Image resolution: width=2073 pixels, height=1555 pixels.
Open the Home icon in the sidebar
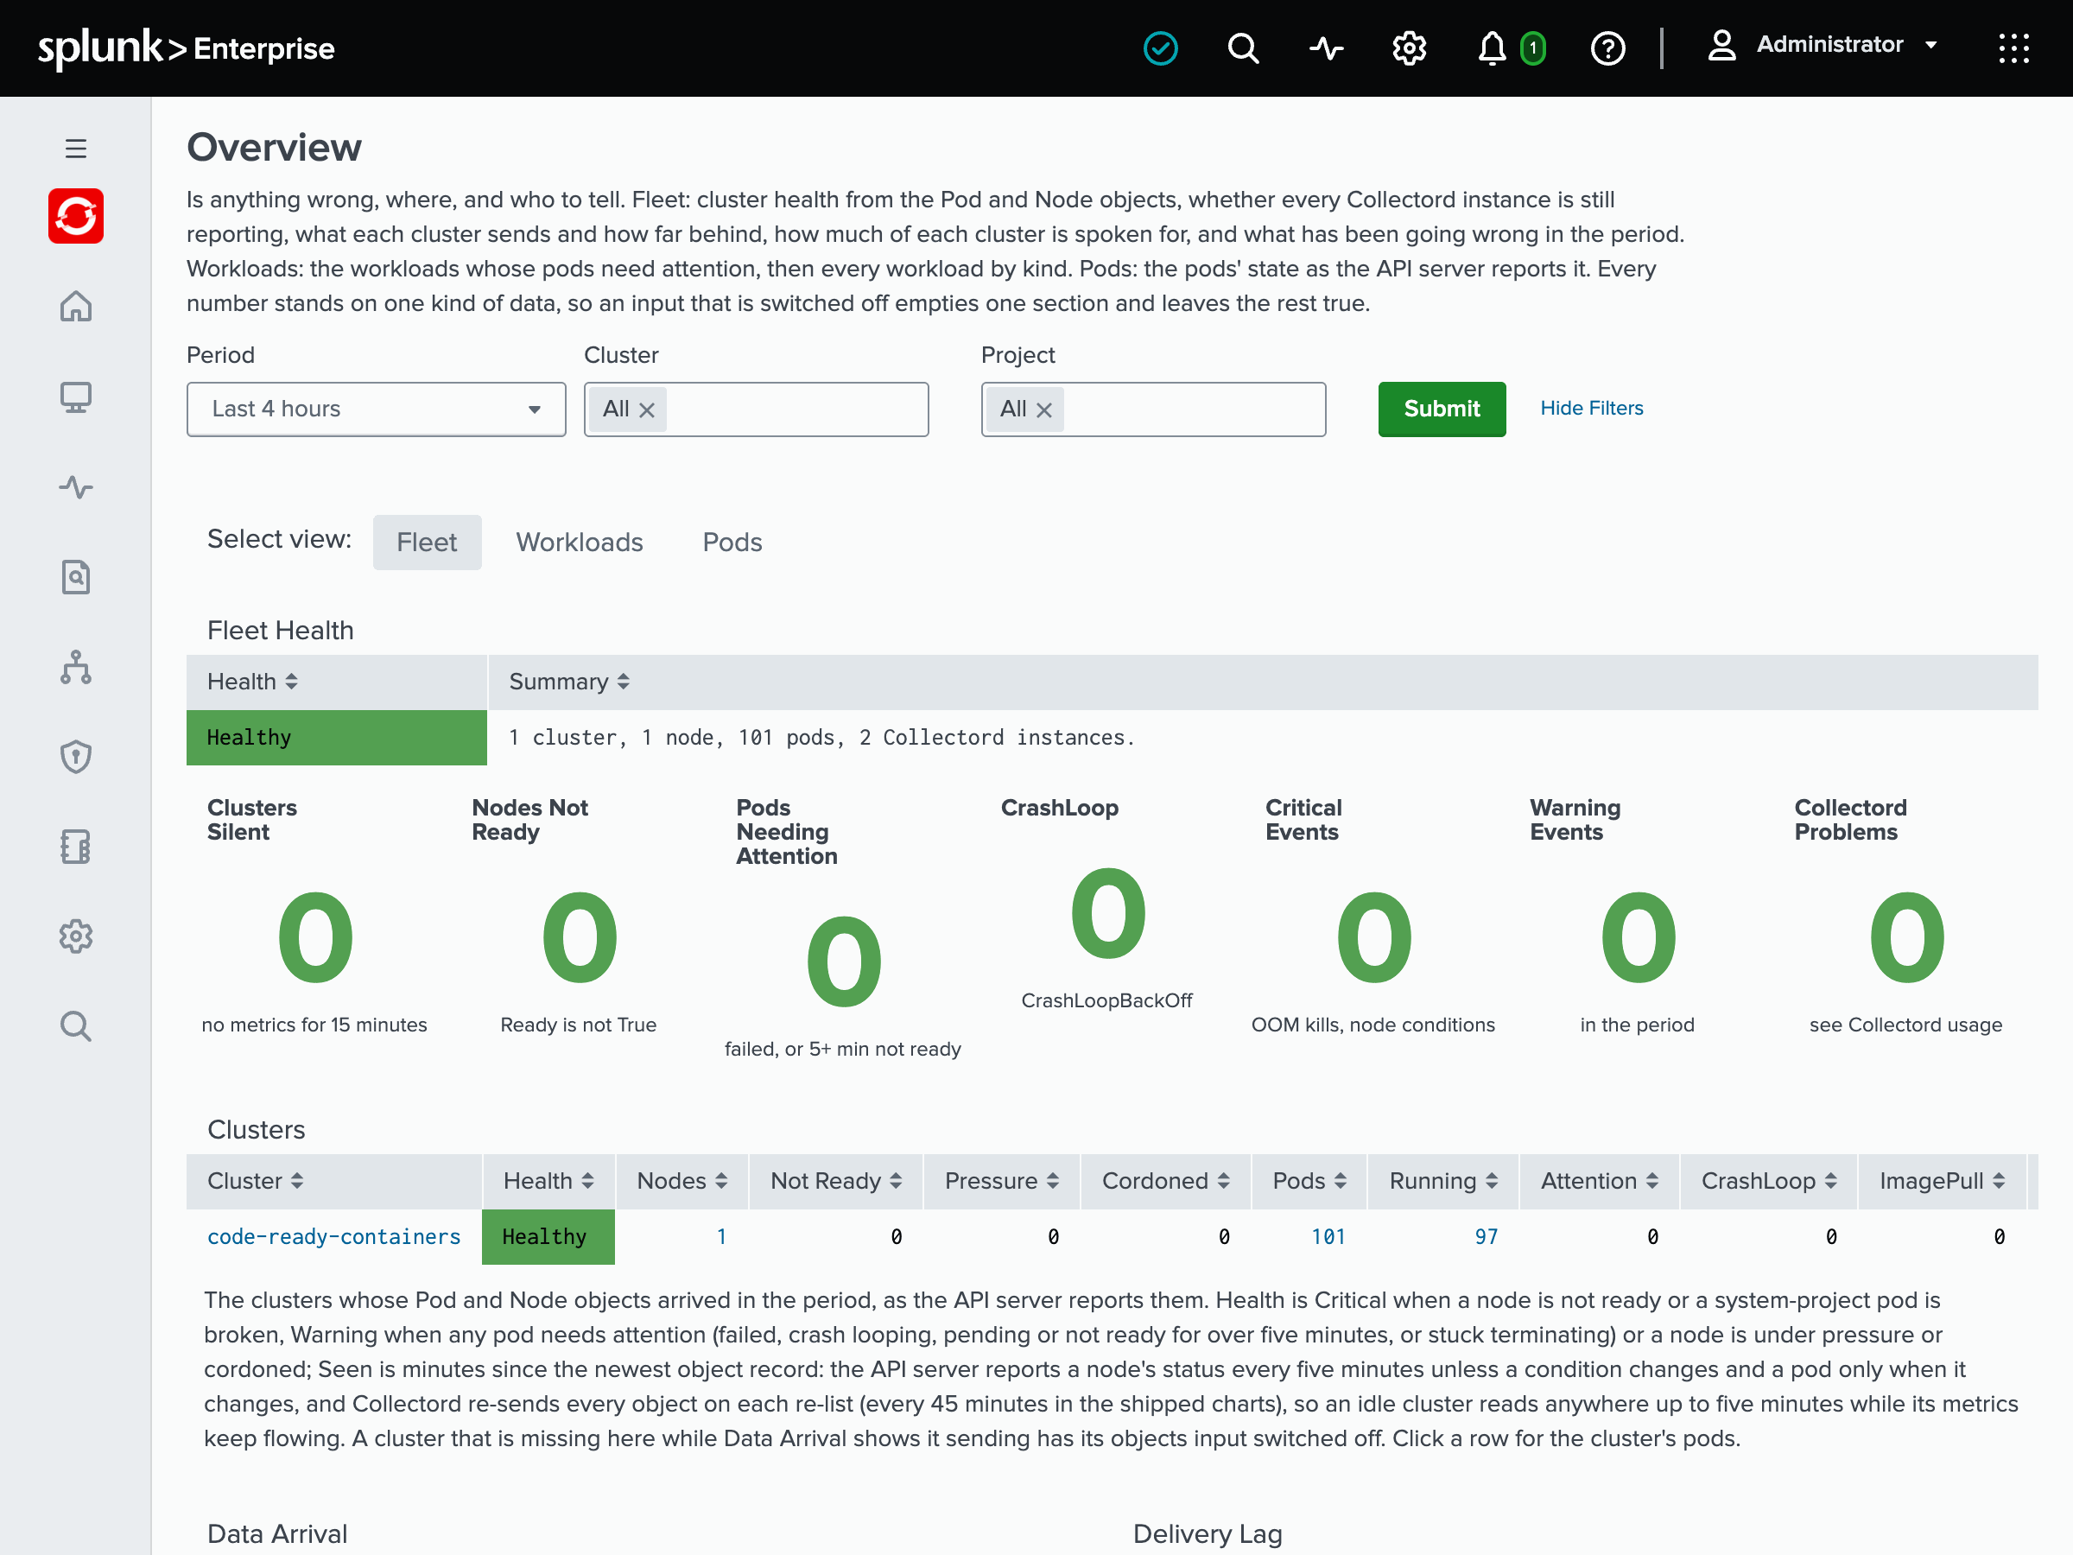[x=76, y=307]
